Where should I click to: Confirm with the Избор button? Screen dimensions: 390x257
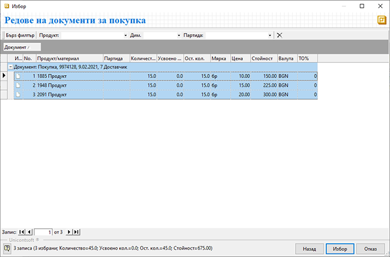click(340, 249)
